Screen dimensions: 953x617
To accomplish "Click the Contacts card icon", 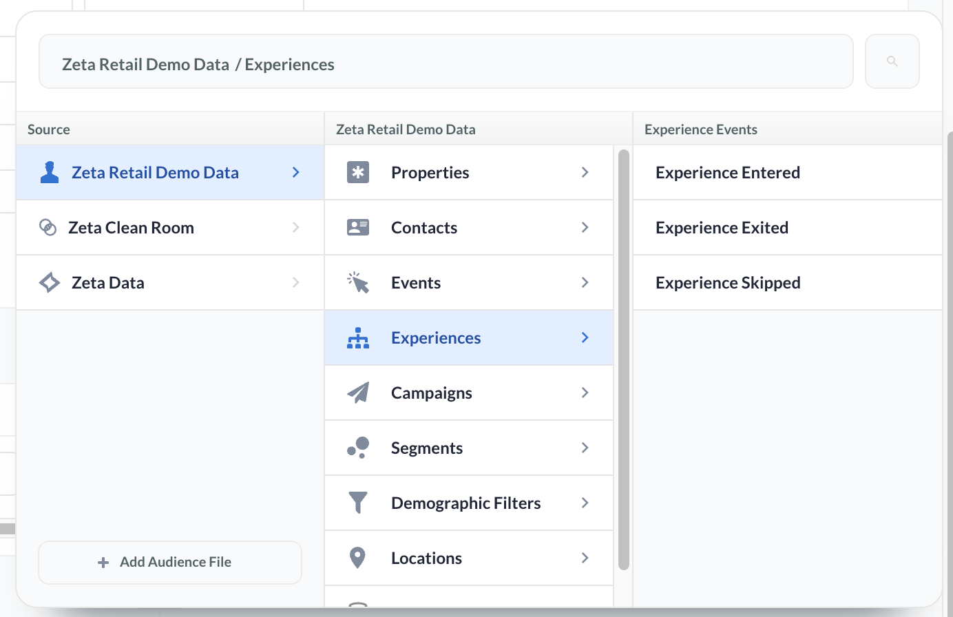I will pyautogui.click(x=358, y=227).
